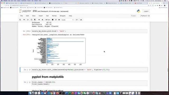Screen dimensions: 169x95
Task: Click the browser back arrow
Action: click(x=2, y=5)
